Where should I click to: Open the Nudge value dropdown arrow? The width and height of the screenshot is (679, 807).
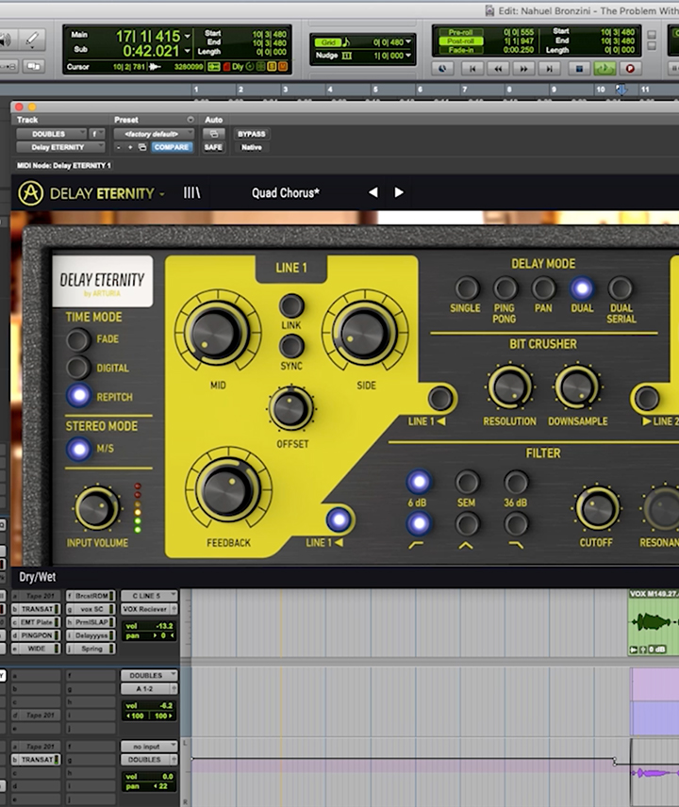click(x=408, y=56)
